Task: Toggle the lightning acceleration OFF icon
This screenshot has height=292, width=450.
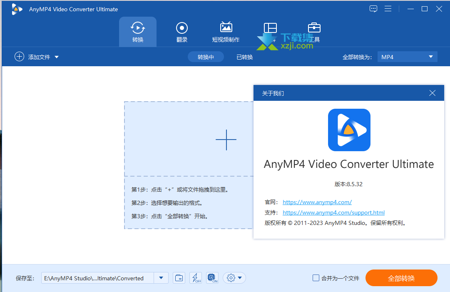Action: [x=196, y=278]
